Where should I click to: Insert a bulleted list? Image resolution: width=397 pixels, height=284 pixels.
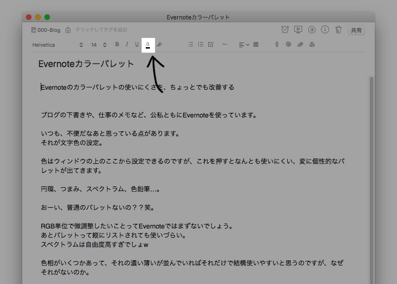pos(191,44)
